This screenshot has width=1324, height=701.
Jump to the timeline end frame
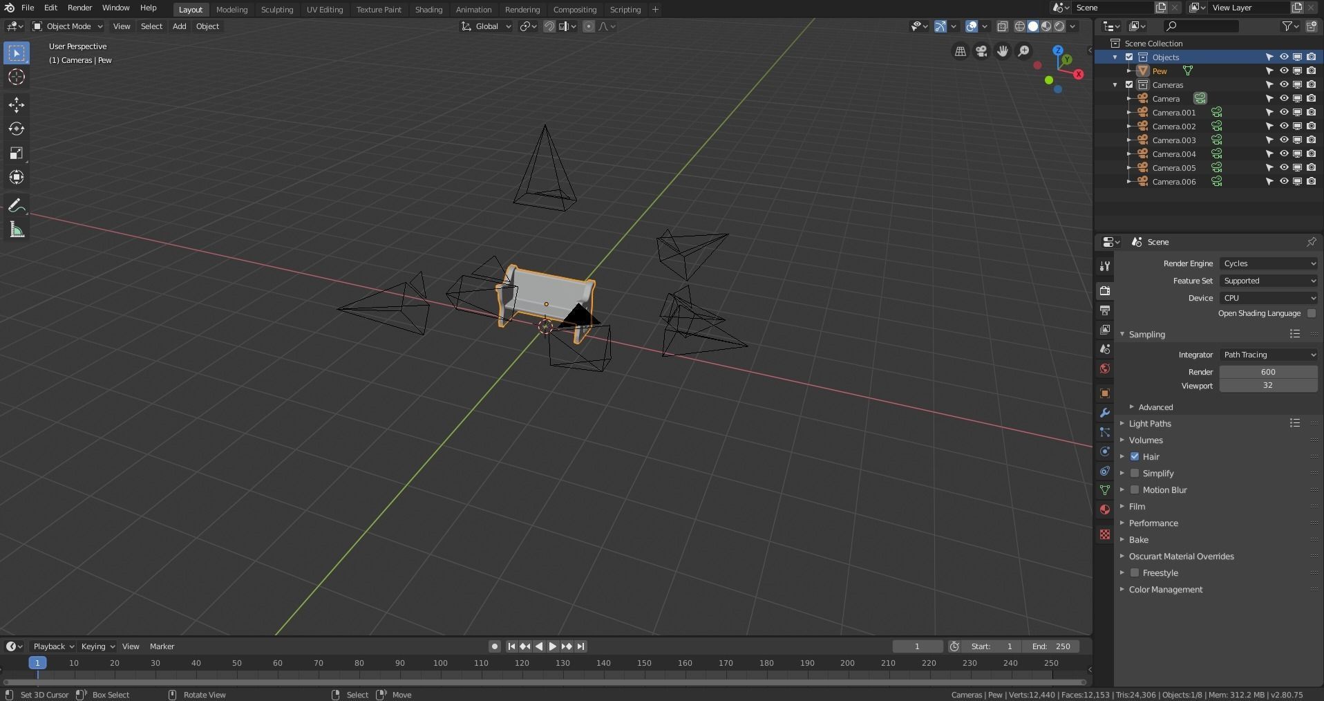point(581,646)
